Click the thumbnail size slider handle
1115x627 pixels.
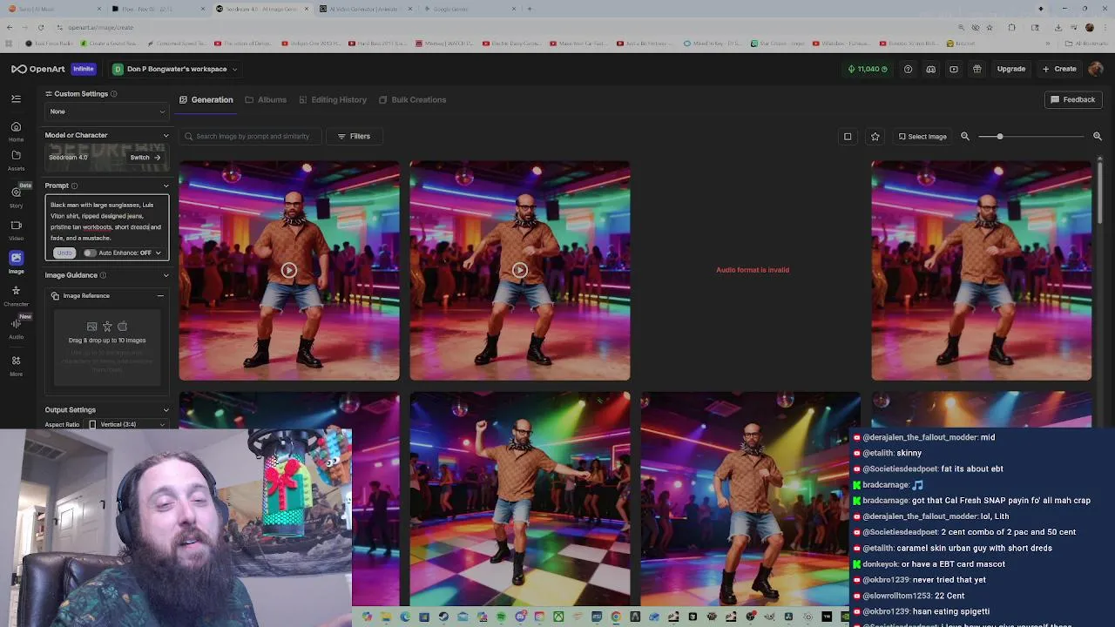(1000, 137)
